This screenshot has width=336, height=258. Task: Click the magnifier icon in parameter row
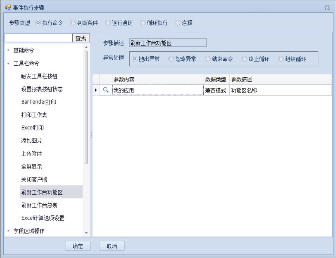coord(106,90)
